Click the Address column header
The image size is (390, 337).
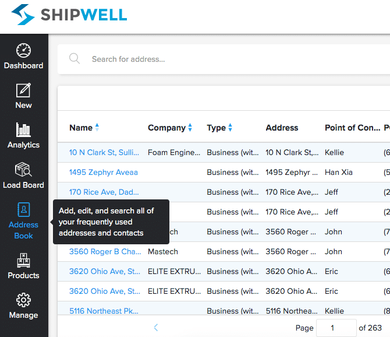tap(282, 128)
